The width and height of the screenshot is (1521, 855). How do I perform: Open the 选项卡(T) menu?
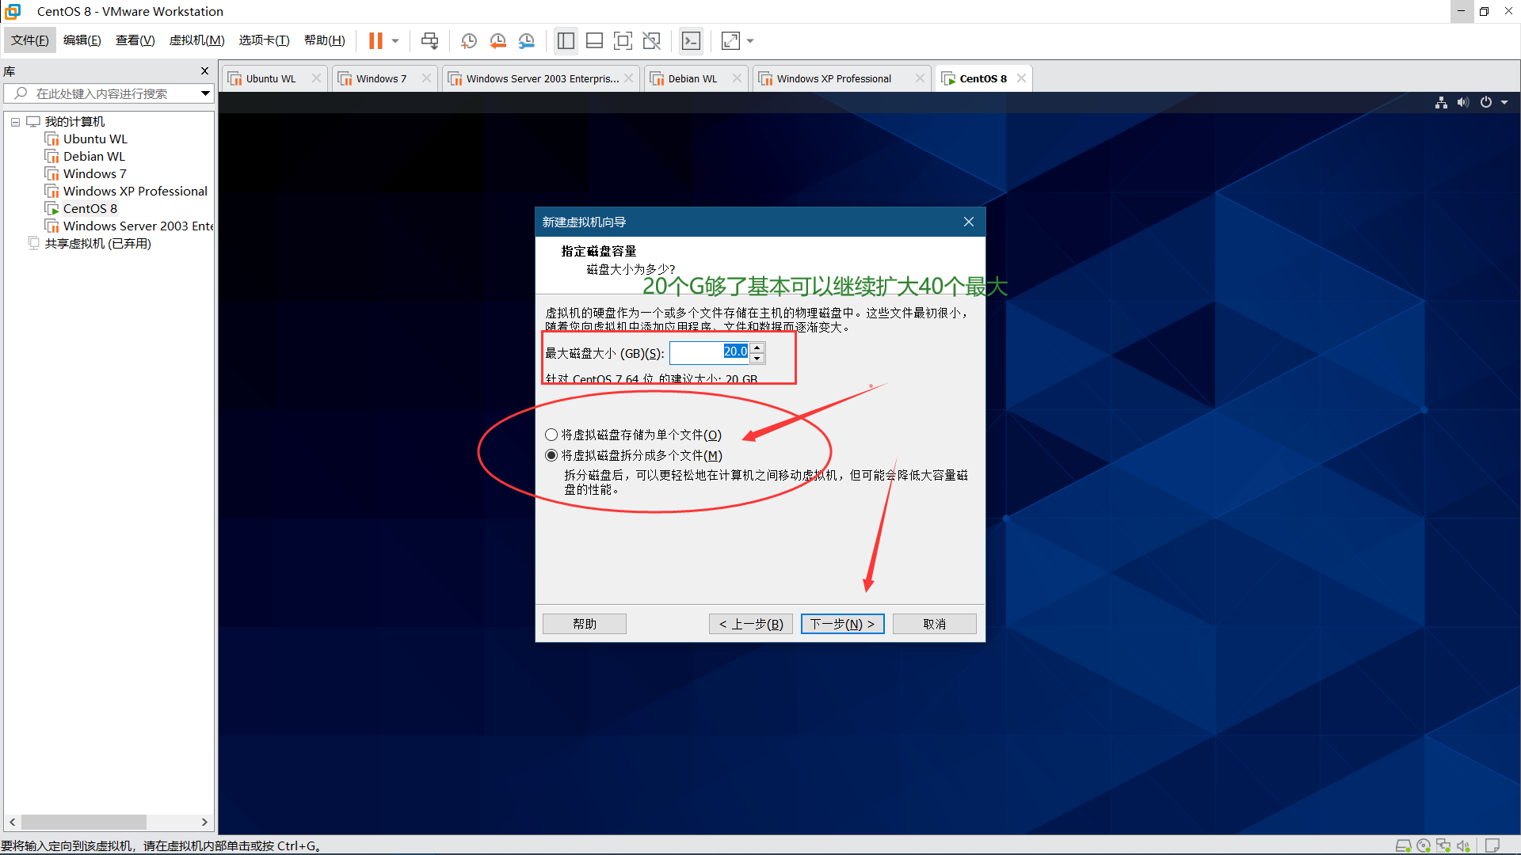265,40
